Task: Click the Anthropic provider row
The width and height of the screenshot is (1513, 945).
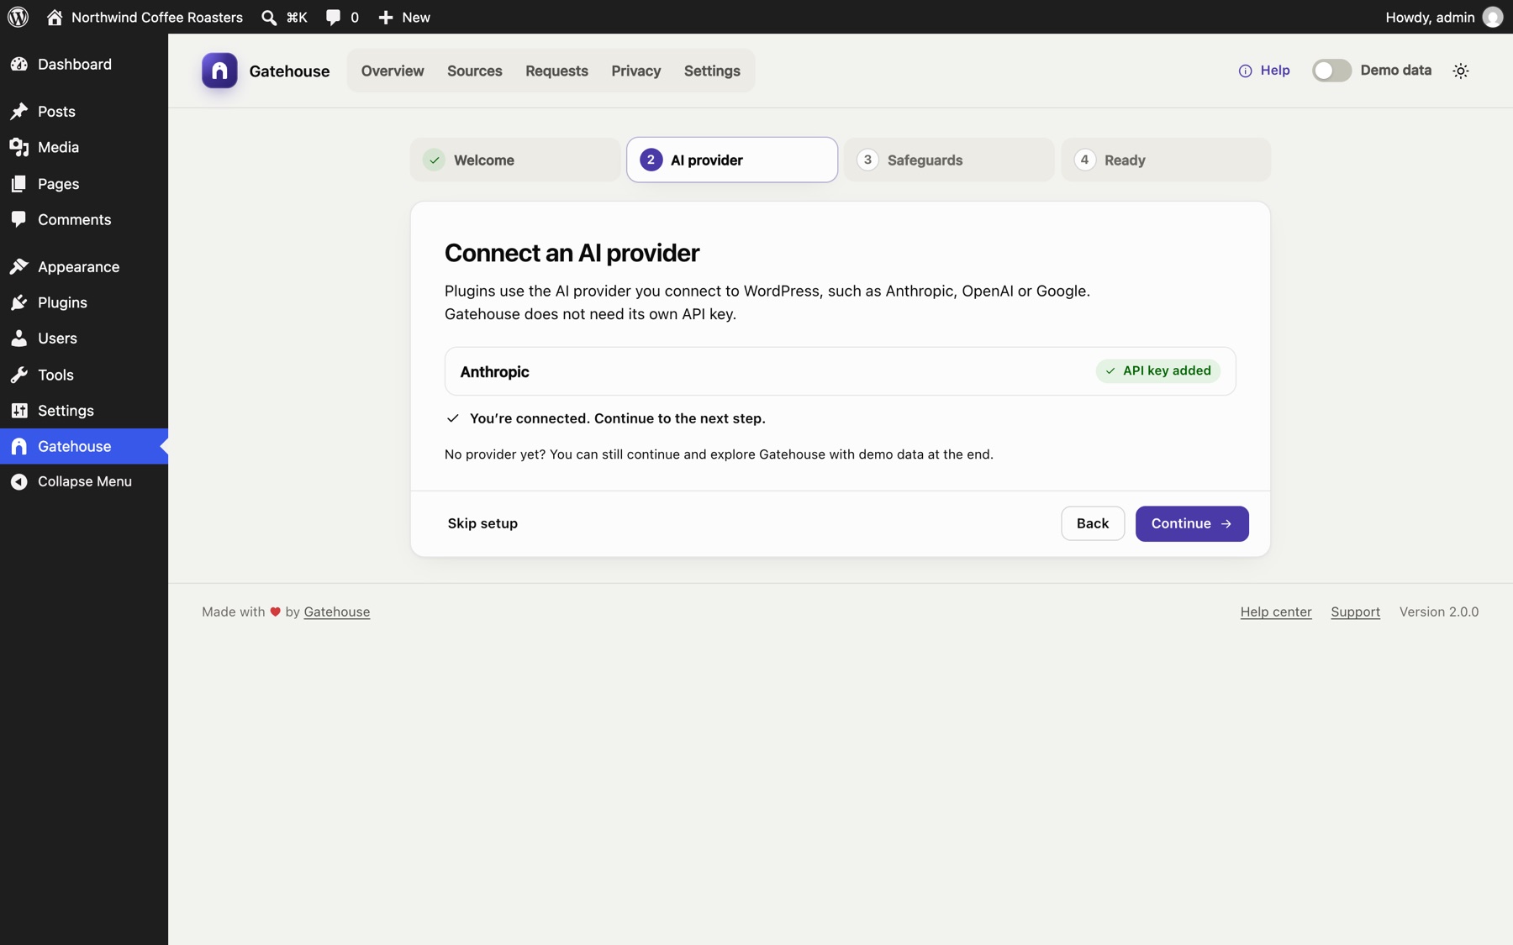Action: [x=841, y=371]
